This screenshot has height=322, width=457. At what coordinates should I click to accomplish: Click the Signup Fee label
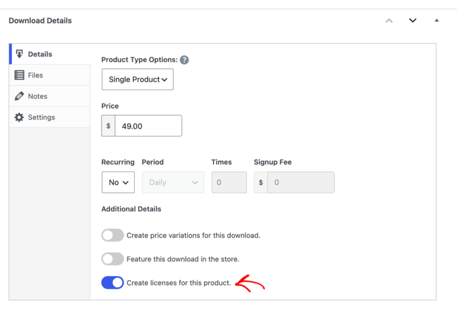pyautogui.click(x=272, y=162)
